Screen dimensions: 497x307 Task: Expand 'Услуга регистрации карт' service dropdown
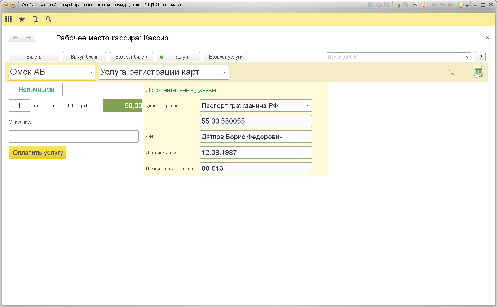[225, 72]
